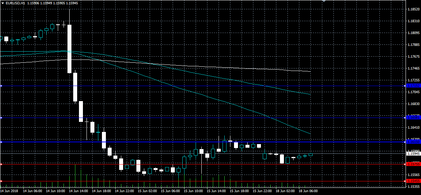Click price scale value 1.17465
Screen dimensions: 421x195
point(413,68)
